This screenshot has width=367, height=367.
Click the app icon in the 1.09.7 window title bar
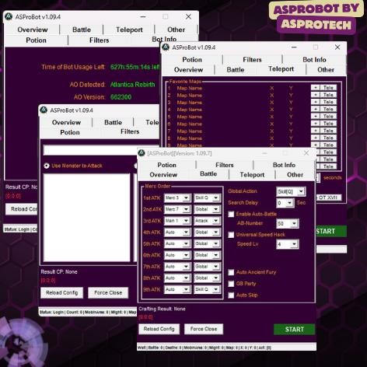142,153
